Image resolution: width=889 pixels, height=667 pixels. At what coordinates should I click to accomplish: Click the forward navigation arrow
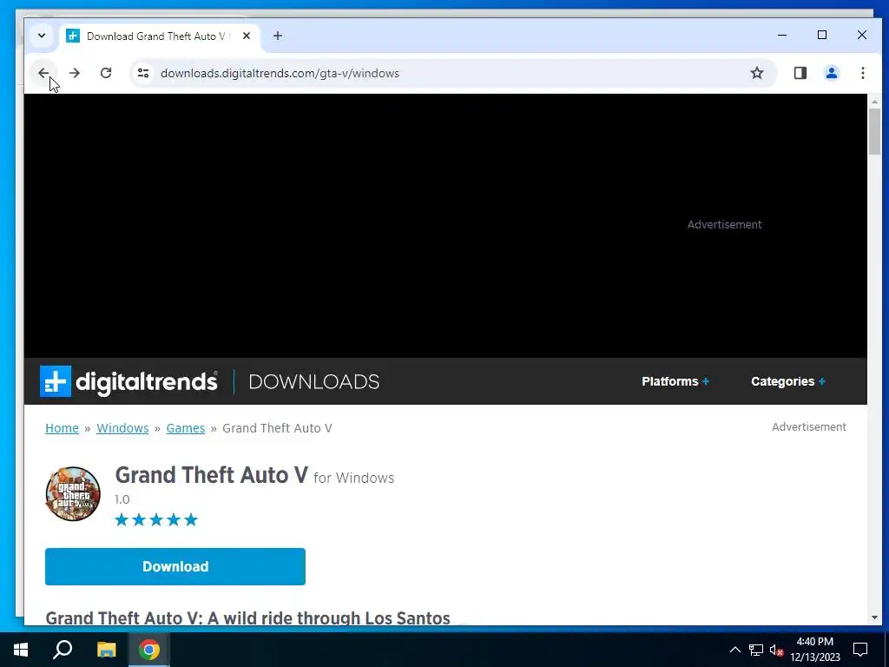(x=75, y=73)
